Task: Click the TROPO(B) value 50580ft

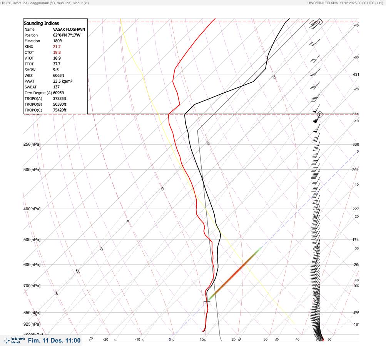Action: (x=60, y=104)
